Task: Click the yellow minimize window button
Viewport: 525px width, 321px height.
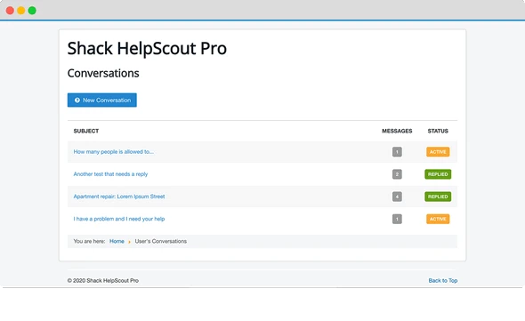Action: [x=21, y=11]
